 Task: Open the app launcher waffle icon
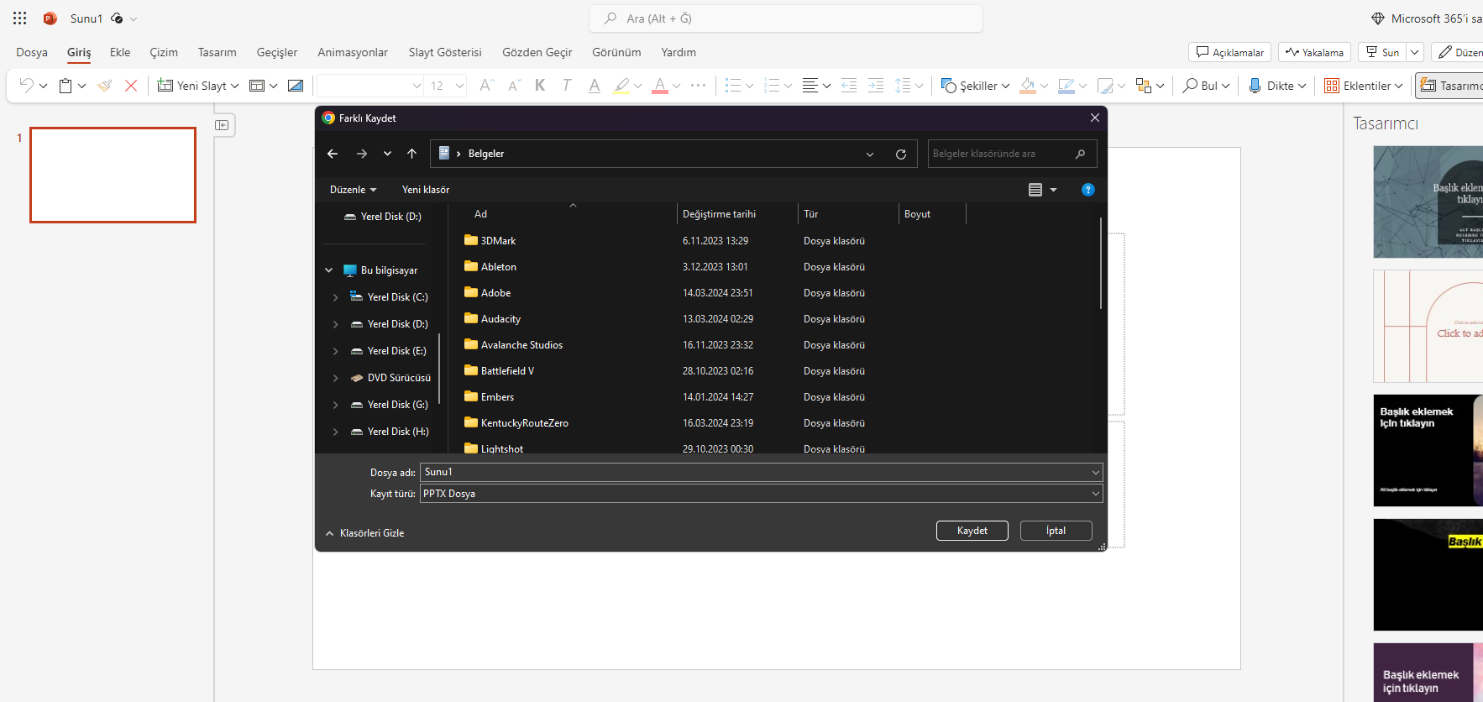click(20, 18)
